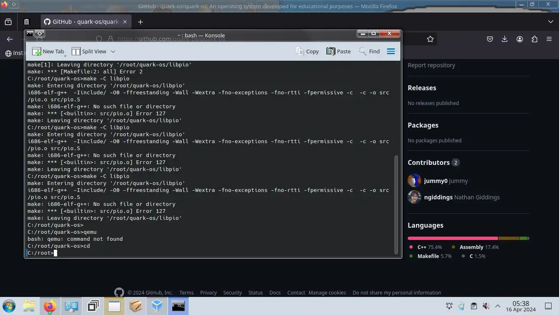Open the file manager folder icon on taskbar
Screen dimensions: 559x315
[x=29, y=306]
